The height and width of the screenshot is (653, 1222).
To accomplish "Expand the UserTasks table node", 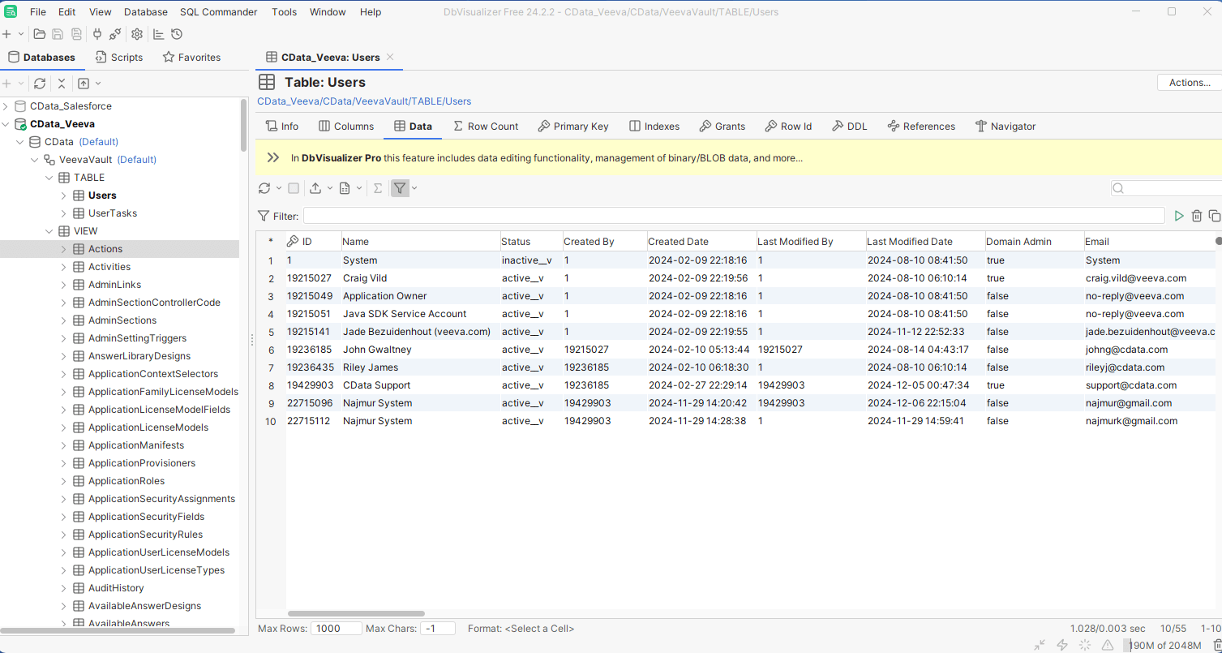I will click(64, 213).
